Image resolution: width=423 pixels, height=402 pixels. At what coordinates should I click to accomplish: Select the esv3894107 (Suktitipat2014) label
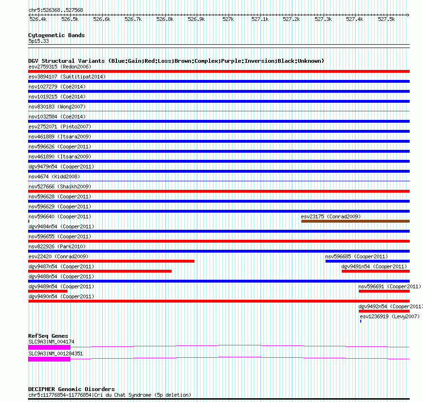click(x=67, y=77)
